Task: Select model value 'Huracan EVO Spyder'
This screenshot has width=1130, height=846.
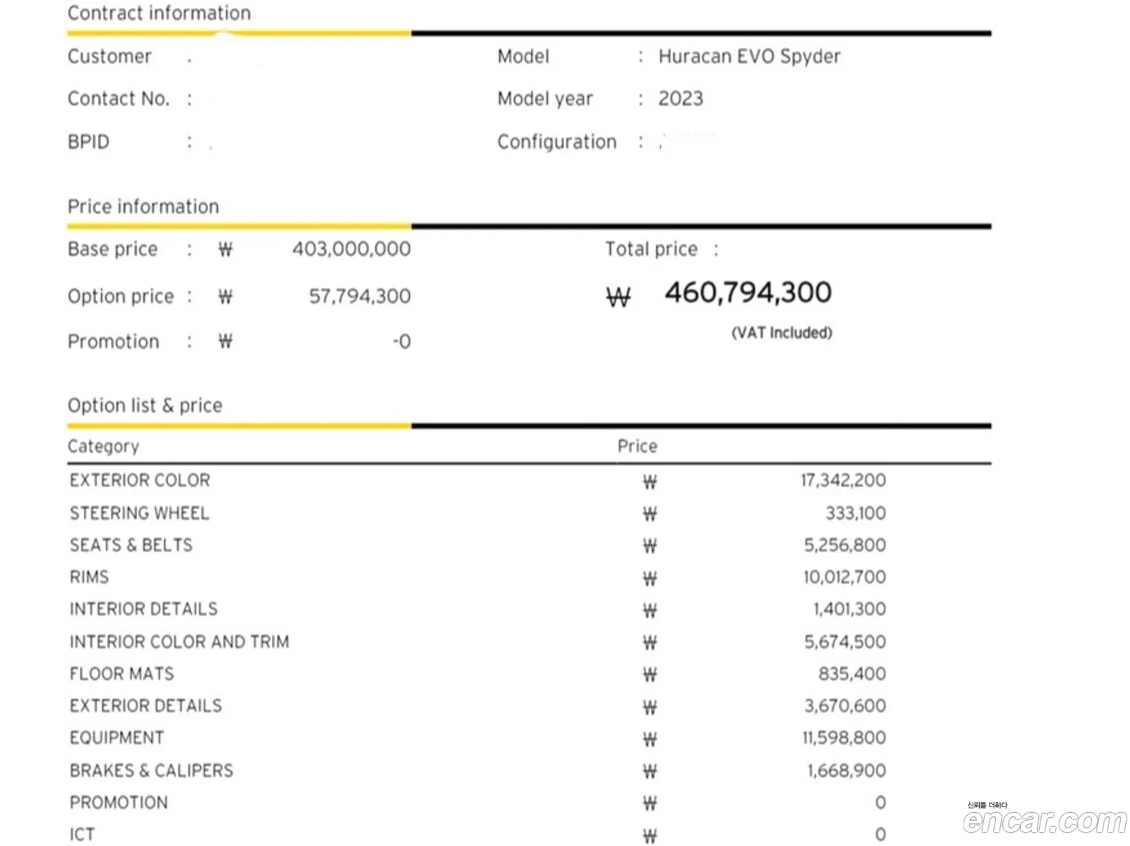Action: click(x=749, y=56)
